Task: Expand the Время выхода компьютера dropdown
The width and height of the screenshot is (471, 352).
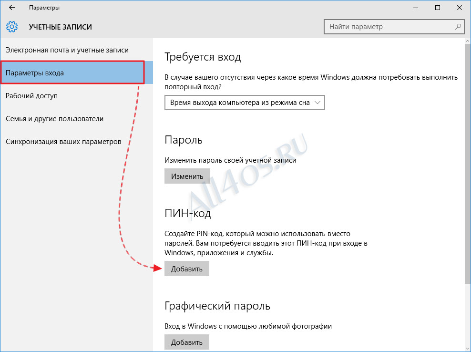Action: [x=245, y=103]
